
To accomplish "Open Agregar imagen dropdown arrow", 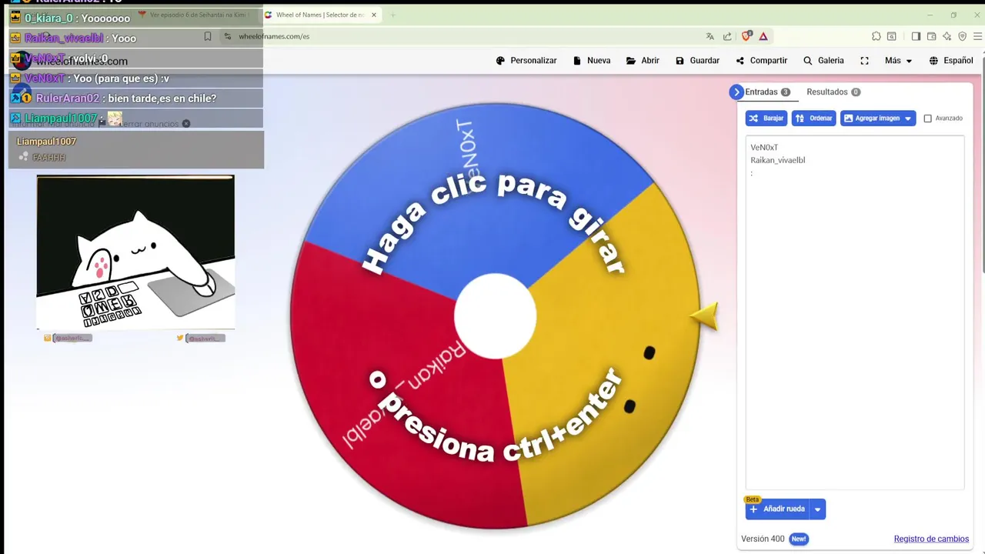I will [909, 118].
